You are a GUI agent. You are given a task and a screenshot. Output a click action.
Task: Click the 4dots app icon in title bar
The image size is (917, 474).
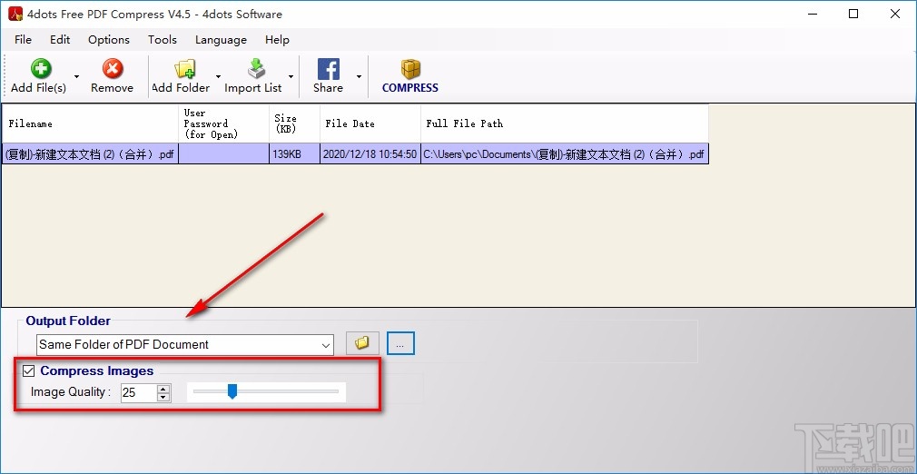click(x=15, y=14)
